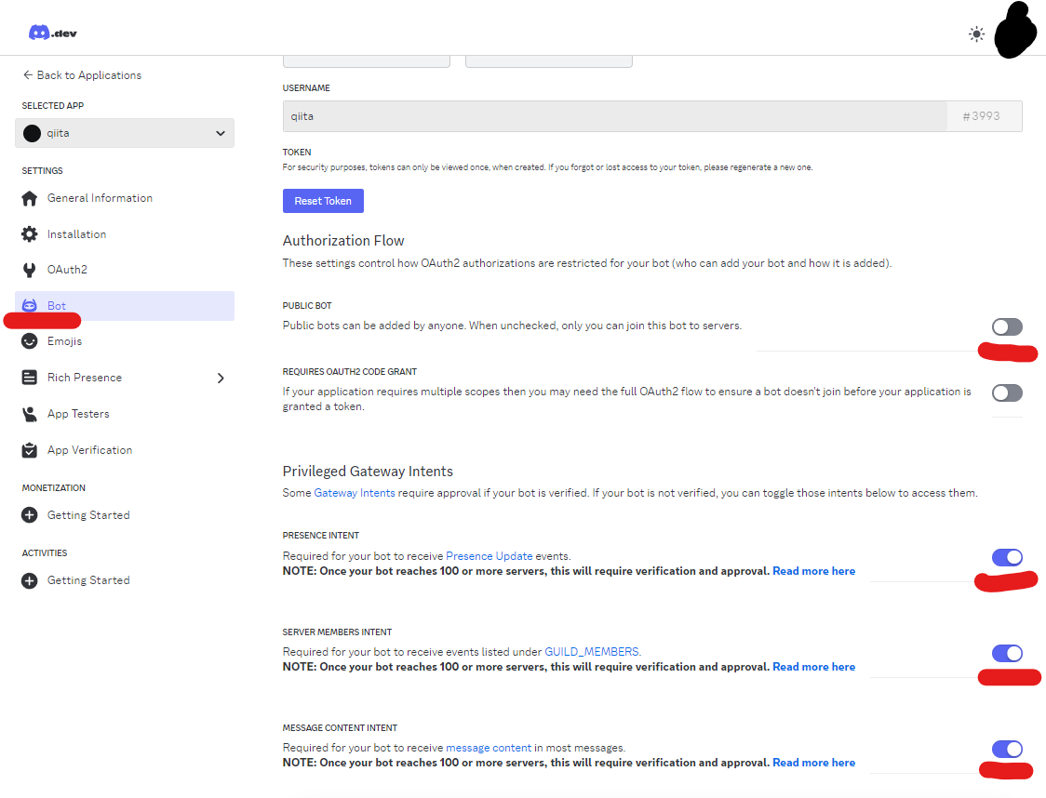
Task: Click Monetization Getting Started plus icon
Action: coord(30,514)
